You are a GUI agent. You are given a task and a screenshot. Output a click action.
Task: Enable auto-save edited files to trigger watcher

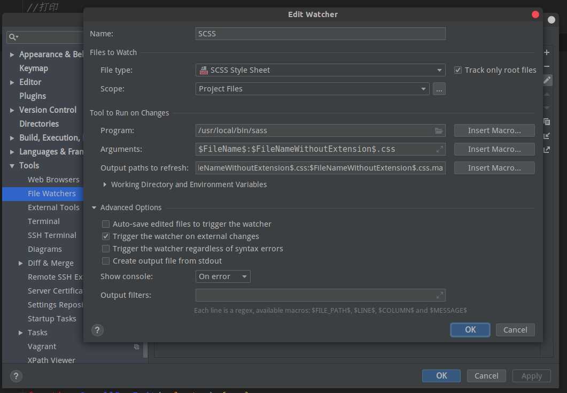(x=106, y=224)
